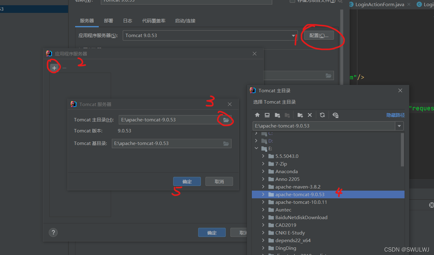Expand the apache-maven-3.8.2 folder
The width and height of the screenshot is (434, 255).
[263, 187]
